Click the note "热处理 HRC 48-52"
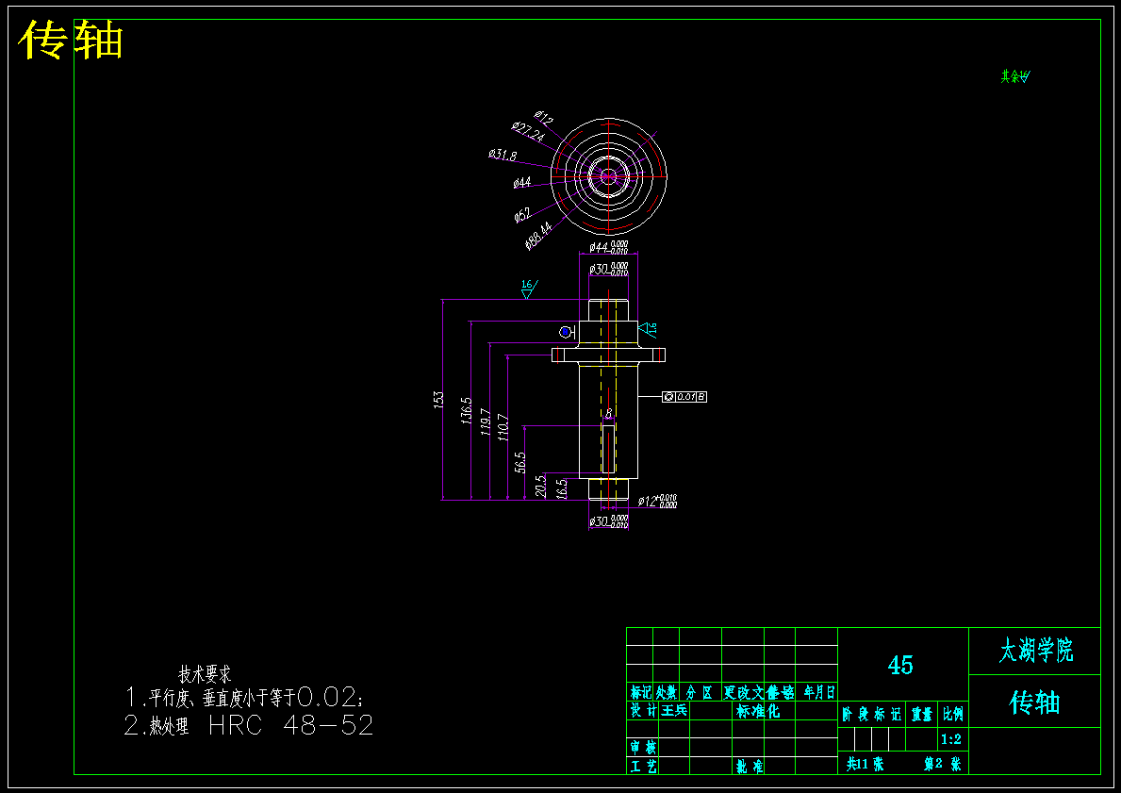 [249, 726]
